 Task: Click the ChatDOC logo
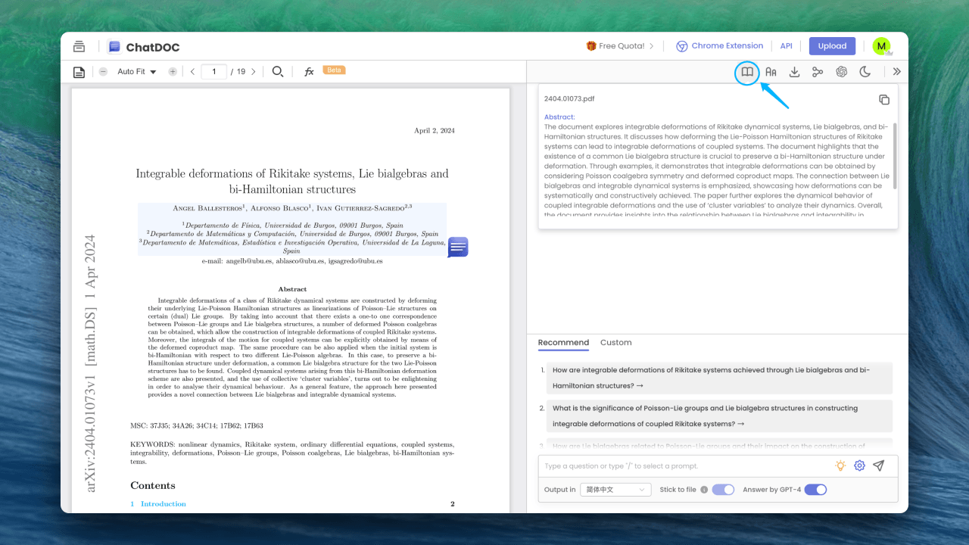tap(144, 47)
